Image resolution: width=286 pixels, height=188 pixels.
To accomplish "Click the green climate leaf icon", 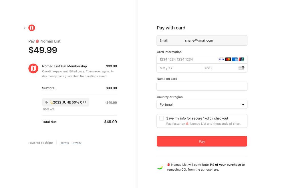I will tap(160, 167).
